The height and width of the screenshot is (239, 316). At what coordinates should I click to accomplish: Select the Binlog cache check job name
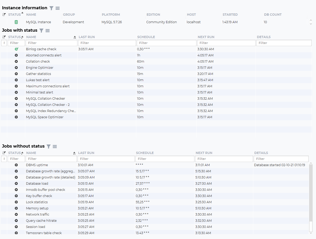click(41, 49)
